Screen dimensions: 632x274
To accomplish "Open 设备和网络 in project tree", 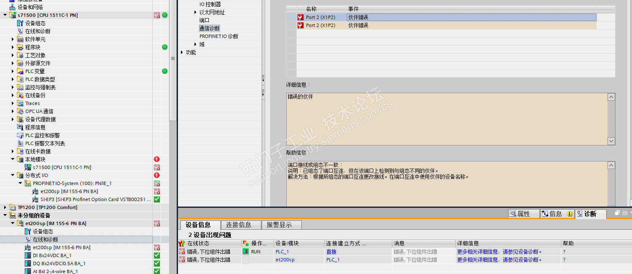I will click(30, 7).
